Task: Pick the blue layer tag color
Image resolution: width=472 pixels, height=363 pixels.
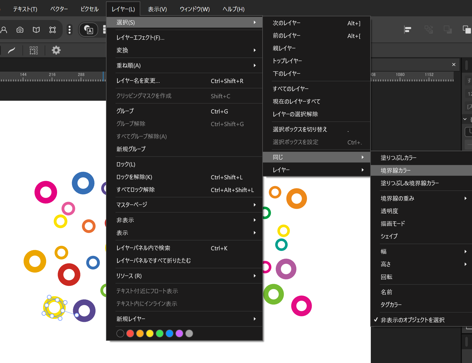Action: pos(170,333)
